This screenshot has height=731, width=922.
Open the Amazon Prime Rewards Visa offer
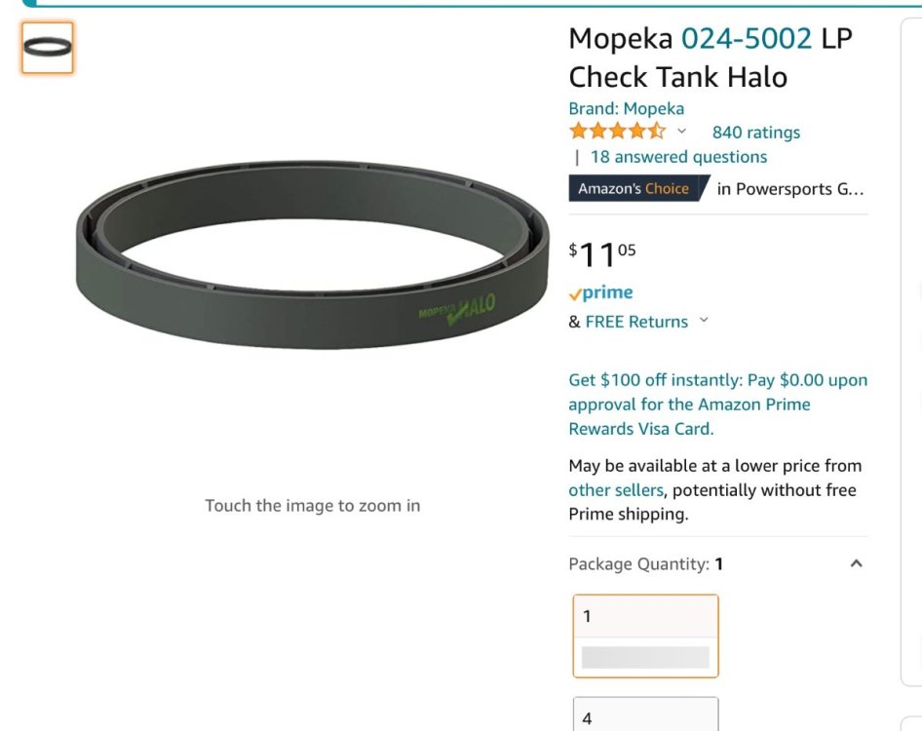[717, 404]
